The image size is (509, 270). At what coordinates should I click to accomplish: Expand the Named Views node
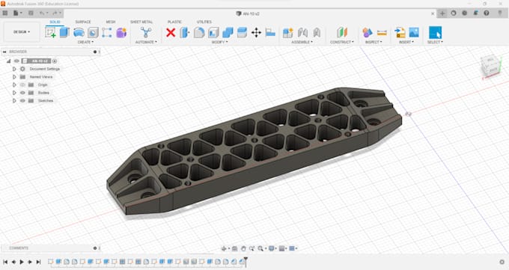(x=14, y=77)
